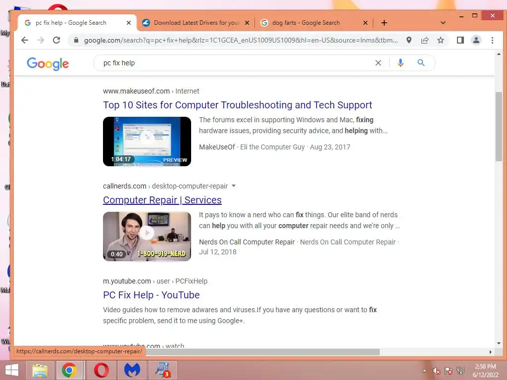Open a new browser tab
This screenshot has height=380, width=507.
point(384,23)
